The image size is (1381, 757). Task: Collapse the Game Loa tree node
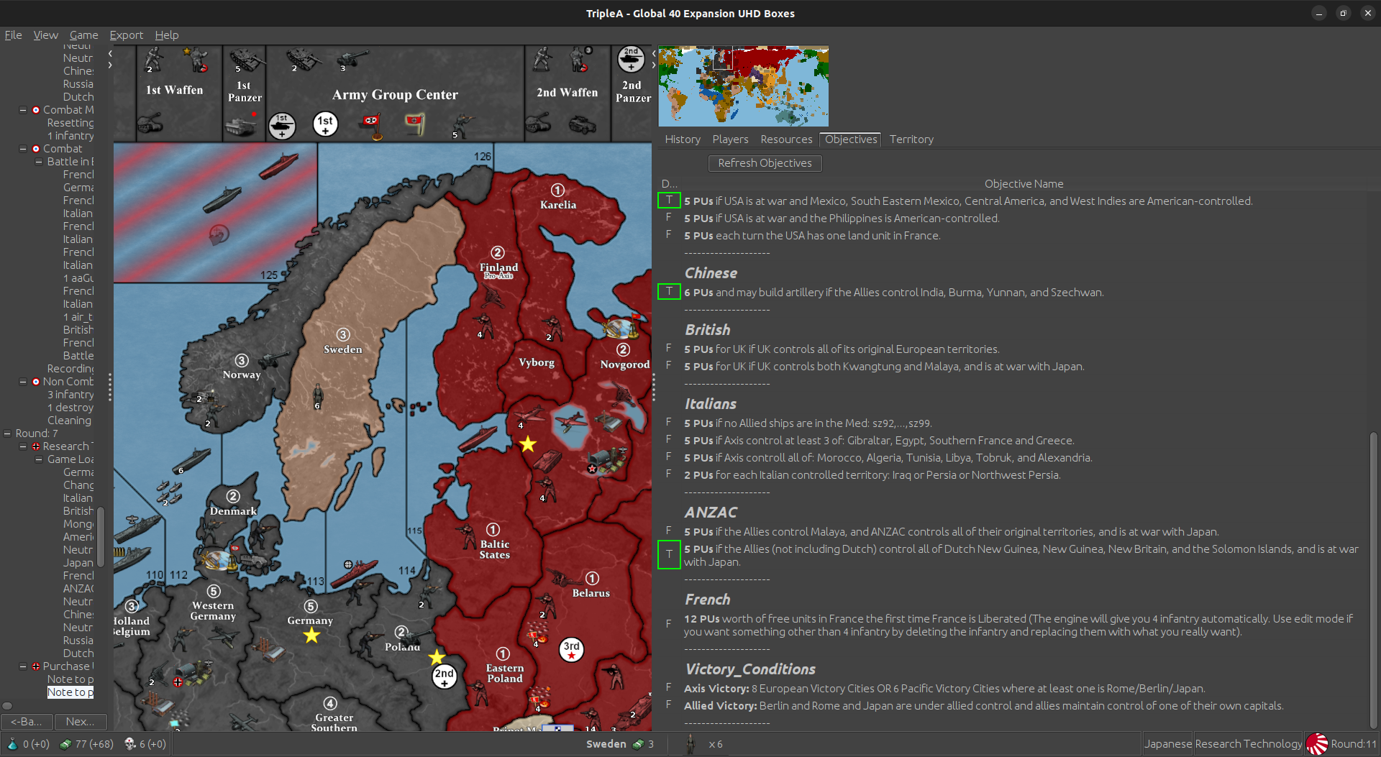[39, 459]
